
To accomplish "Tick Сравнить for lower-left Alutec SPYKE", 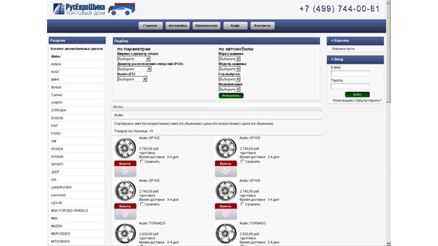I will (x=142, y=204).
